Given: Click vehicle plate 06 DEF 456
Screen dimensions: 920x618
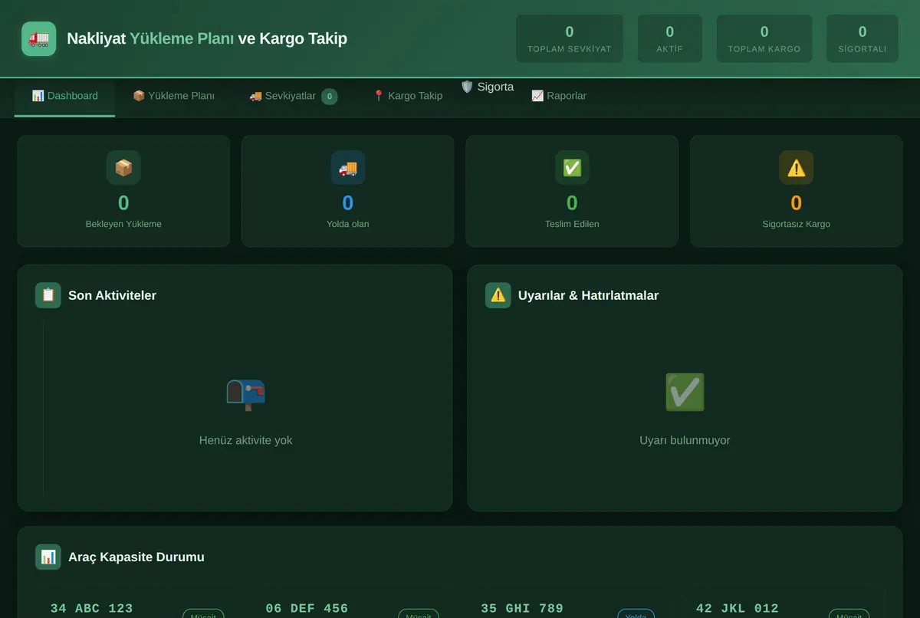Looking at the screenshot, I should tap(307, 609).
